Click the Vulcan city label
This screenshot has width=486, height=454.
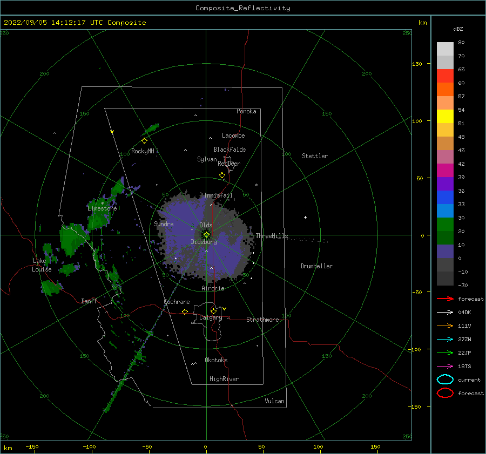point(275,401)
